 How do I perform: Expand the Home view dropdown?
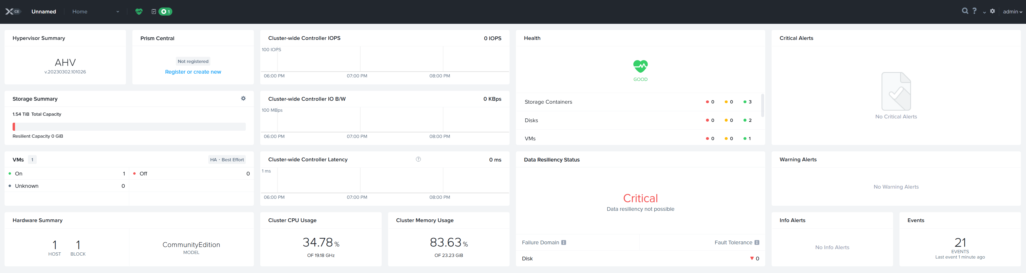pyautogui.click(x=96, y=12)
